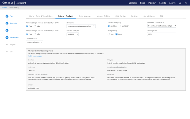This screenshot has height=119, width=190.
Task: Click the BeadFind command line text
Action: coord(48,63)
